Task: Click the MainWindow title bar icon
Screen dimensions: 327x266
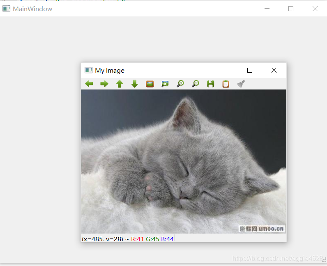Action: pyautogui.click(x=6, y=9)
